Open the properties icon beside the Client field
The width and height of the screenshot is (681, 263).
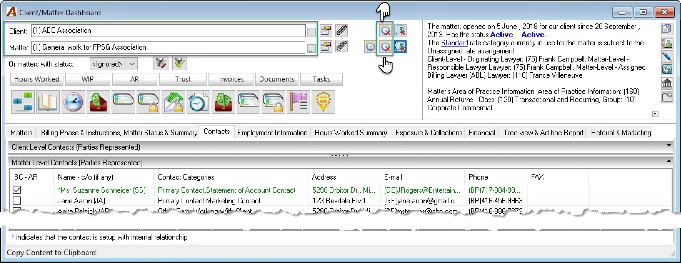click(x=326, y=30)
